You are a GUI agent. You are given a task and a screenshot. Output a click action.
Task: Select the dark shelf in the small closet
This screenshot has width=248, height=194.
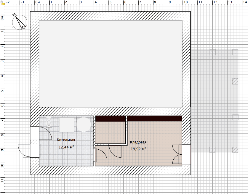(x=111, y=119)
